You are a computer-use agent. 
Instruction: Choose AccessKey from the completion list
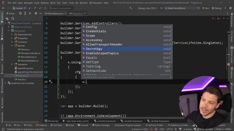point(127,40)
